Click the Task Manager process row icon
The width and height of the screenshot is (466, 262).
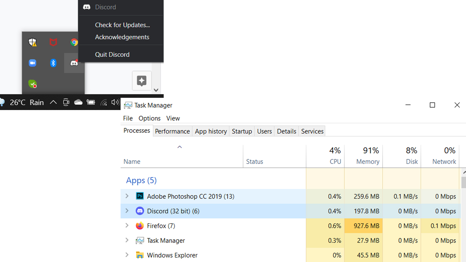(x=140, y=240)
